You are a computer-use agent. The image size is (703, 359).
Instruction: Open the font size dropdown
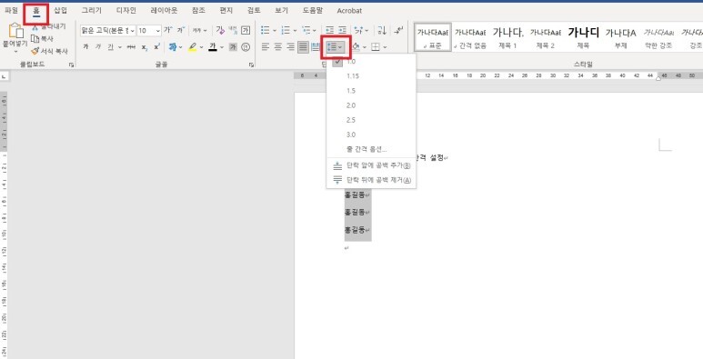point(158,31)
